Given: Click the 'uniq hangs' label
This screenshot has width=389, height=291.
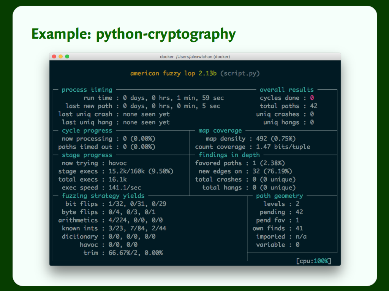Looking at the screenshot, I should (x=281, y=122).
